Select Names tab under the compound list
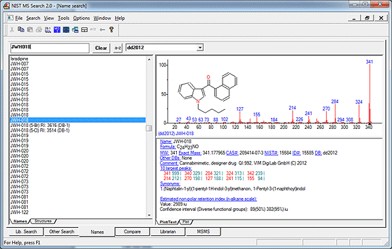The width and height of the screenshot is (392, 249). [x=20, y=221]
